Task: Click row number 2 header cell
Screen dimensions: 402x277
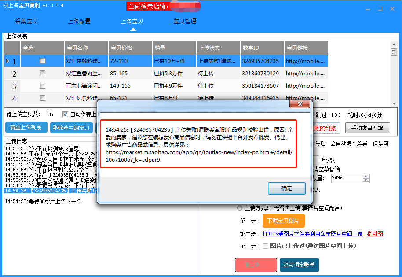Action: 12,74
